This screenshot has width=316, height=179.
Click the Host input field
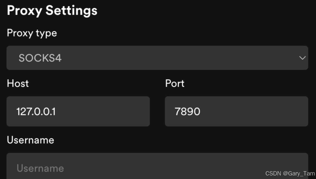tap(78, 111)
